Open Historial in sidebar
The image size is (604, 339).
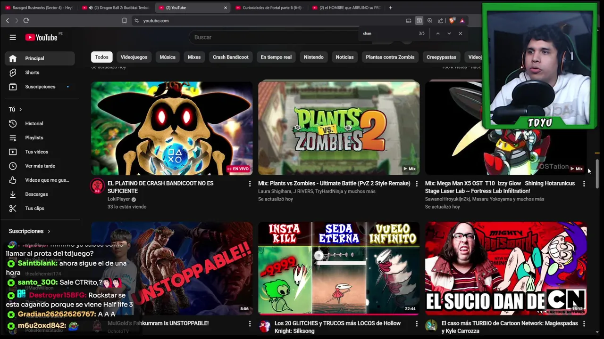(40, 123)
